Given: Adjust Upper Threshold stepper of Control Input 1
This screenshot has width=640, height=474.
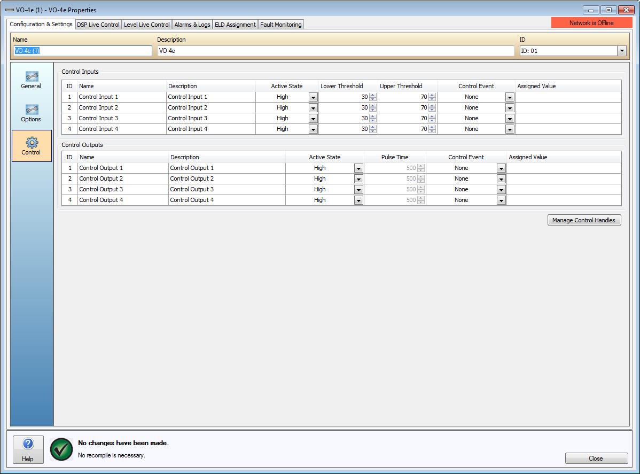Looking at the screenshot, I should tap(432, 97).
